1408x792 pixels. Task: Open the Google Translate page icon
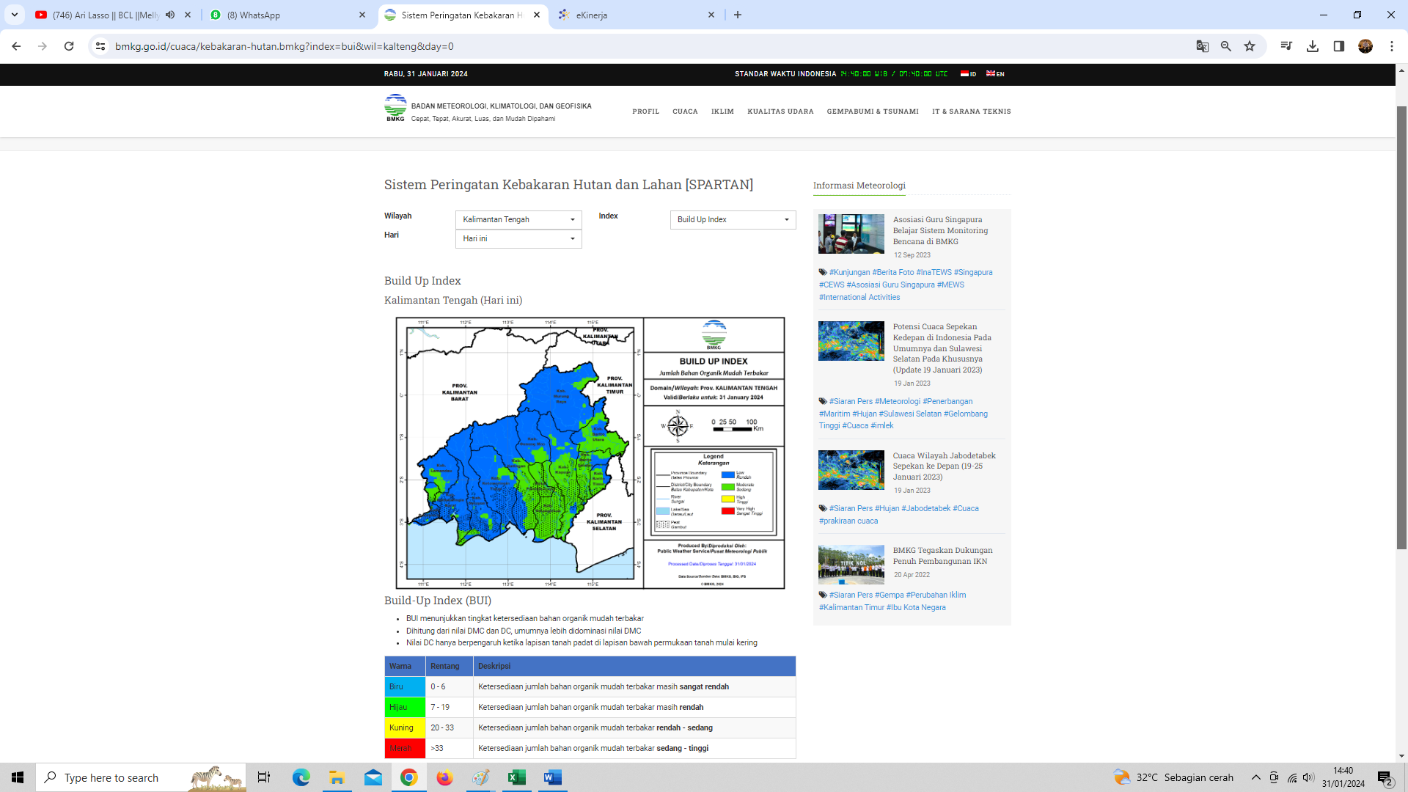(1202, 46)
